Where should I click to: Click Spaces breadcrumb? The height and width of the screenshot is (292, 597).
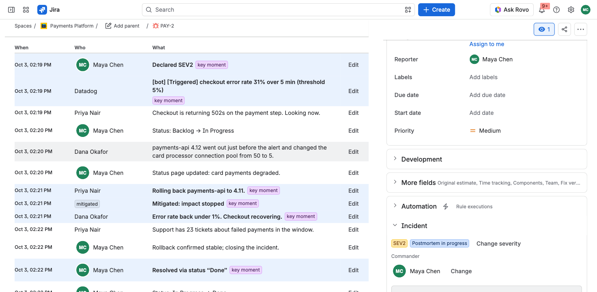[x=23, y=26]
